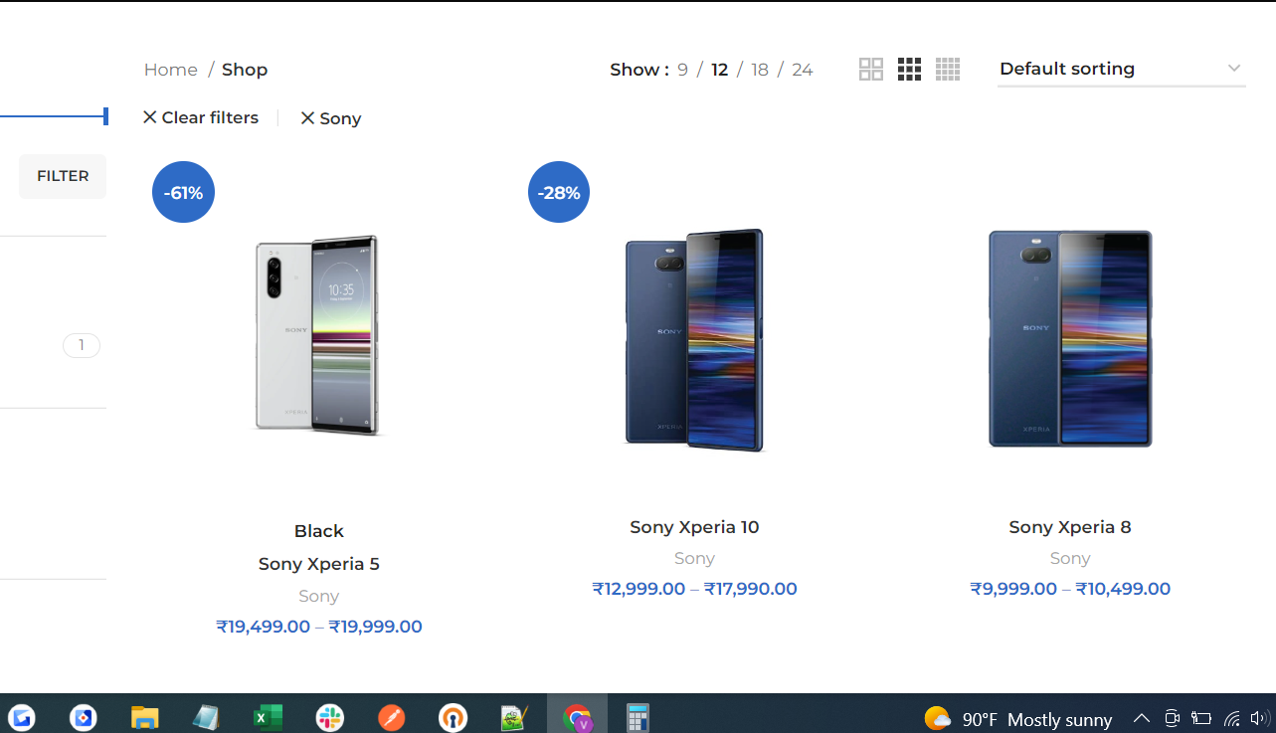Click the Show label text
The image size is (1276, 733).
pos(638,70)
